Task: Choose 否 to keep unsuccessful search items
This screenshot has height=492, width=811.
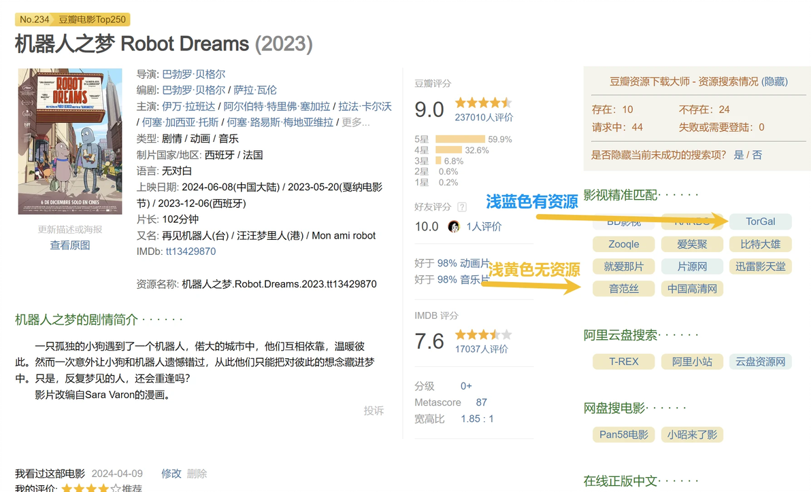Action: 757,155
